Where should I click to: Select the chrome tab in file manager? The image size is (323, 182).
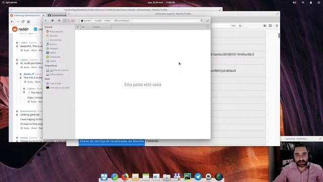[96, 27]
